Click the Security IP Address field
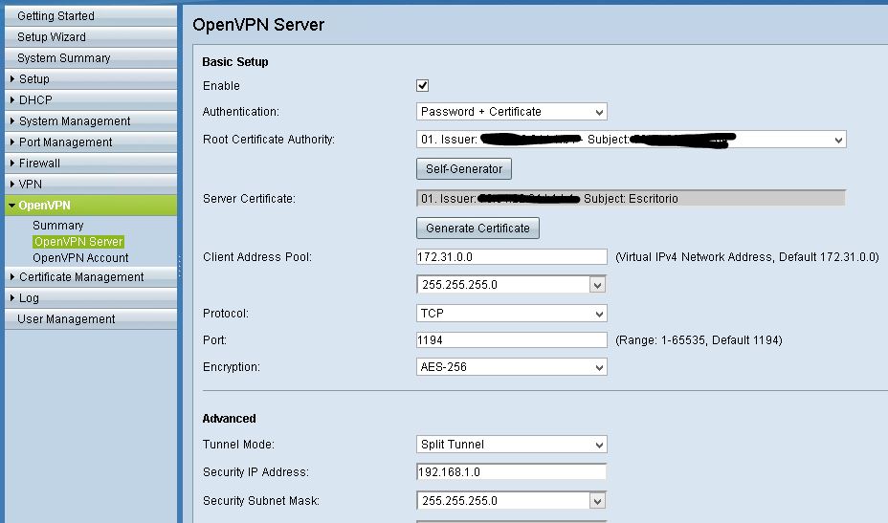 coord(511,472)
